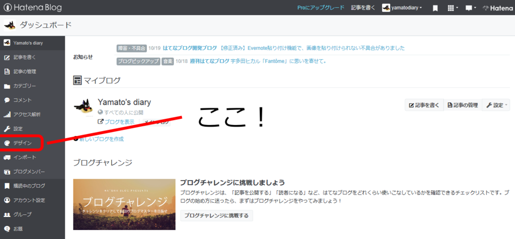The height and width of the screenshot is (239, 515).
Task: Click the 音楽 tag label
Action: coord(167,61)
